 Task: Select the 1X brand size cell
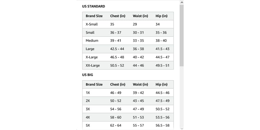(x=88, y=93)
